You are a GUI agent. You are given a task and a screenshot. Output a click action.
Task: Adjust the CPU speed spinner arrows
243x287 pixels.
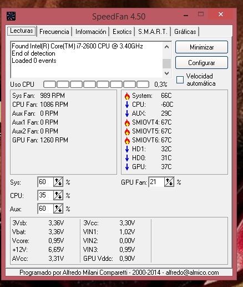point(58,195)
